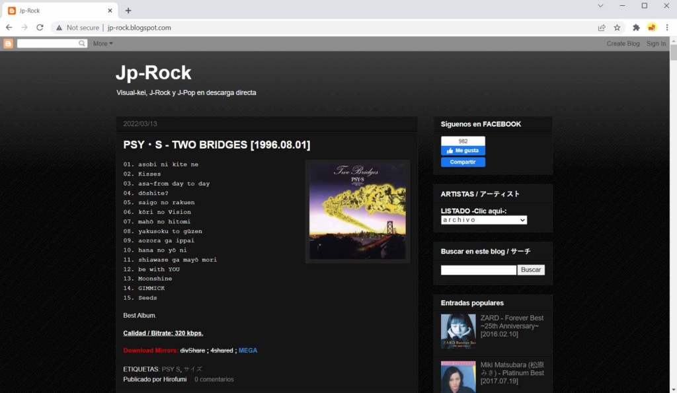Click track line 02. Kisses

click(x=142, y=174)
